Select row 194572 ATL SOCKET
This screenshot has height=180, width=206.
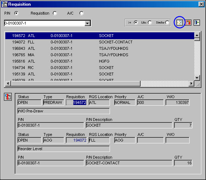[x=100, y=36]
